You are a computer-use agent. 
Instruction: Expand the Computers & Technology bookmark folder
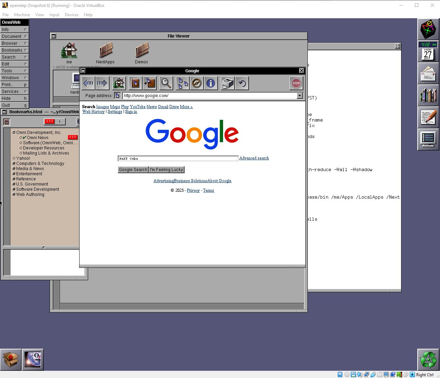click(14, 164)
